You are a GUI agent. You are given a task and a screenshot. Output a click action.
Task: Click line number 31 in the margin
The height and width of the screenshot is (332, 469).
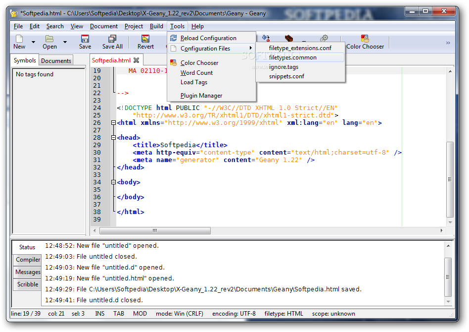pyautogui.click(x=97, y=160)
